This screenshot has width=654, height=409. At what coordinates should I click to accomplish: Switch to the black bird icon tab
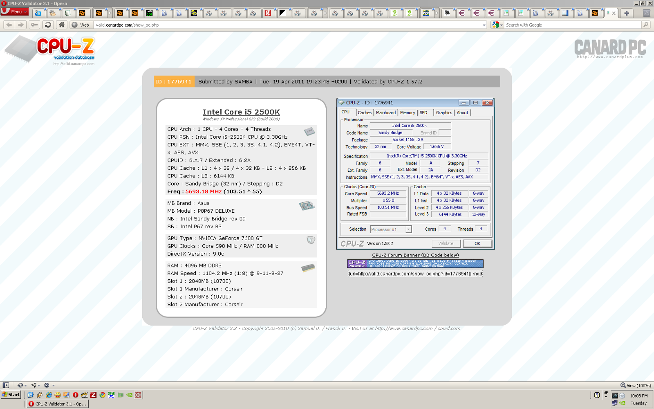click(447, 13)
